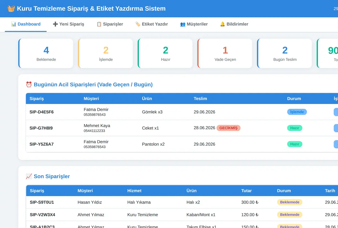Select the Hazır stat card

165,53
